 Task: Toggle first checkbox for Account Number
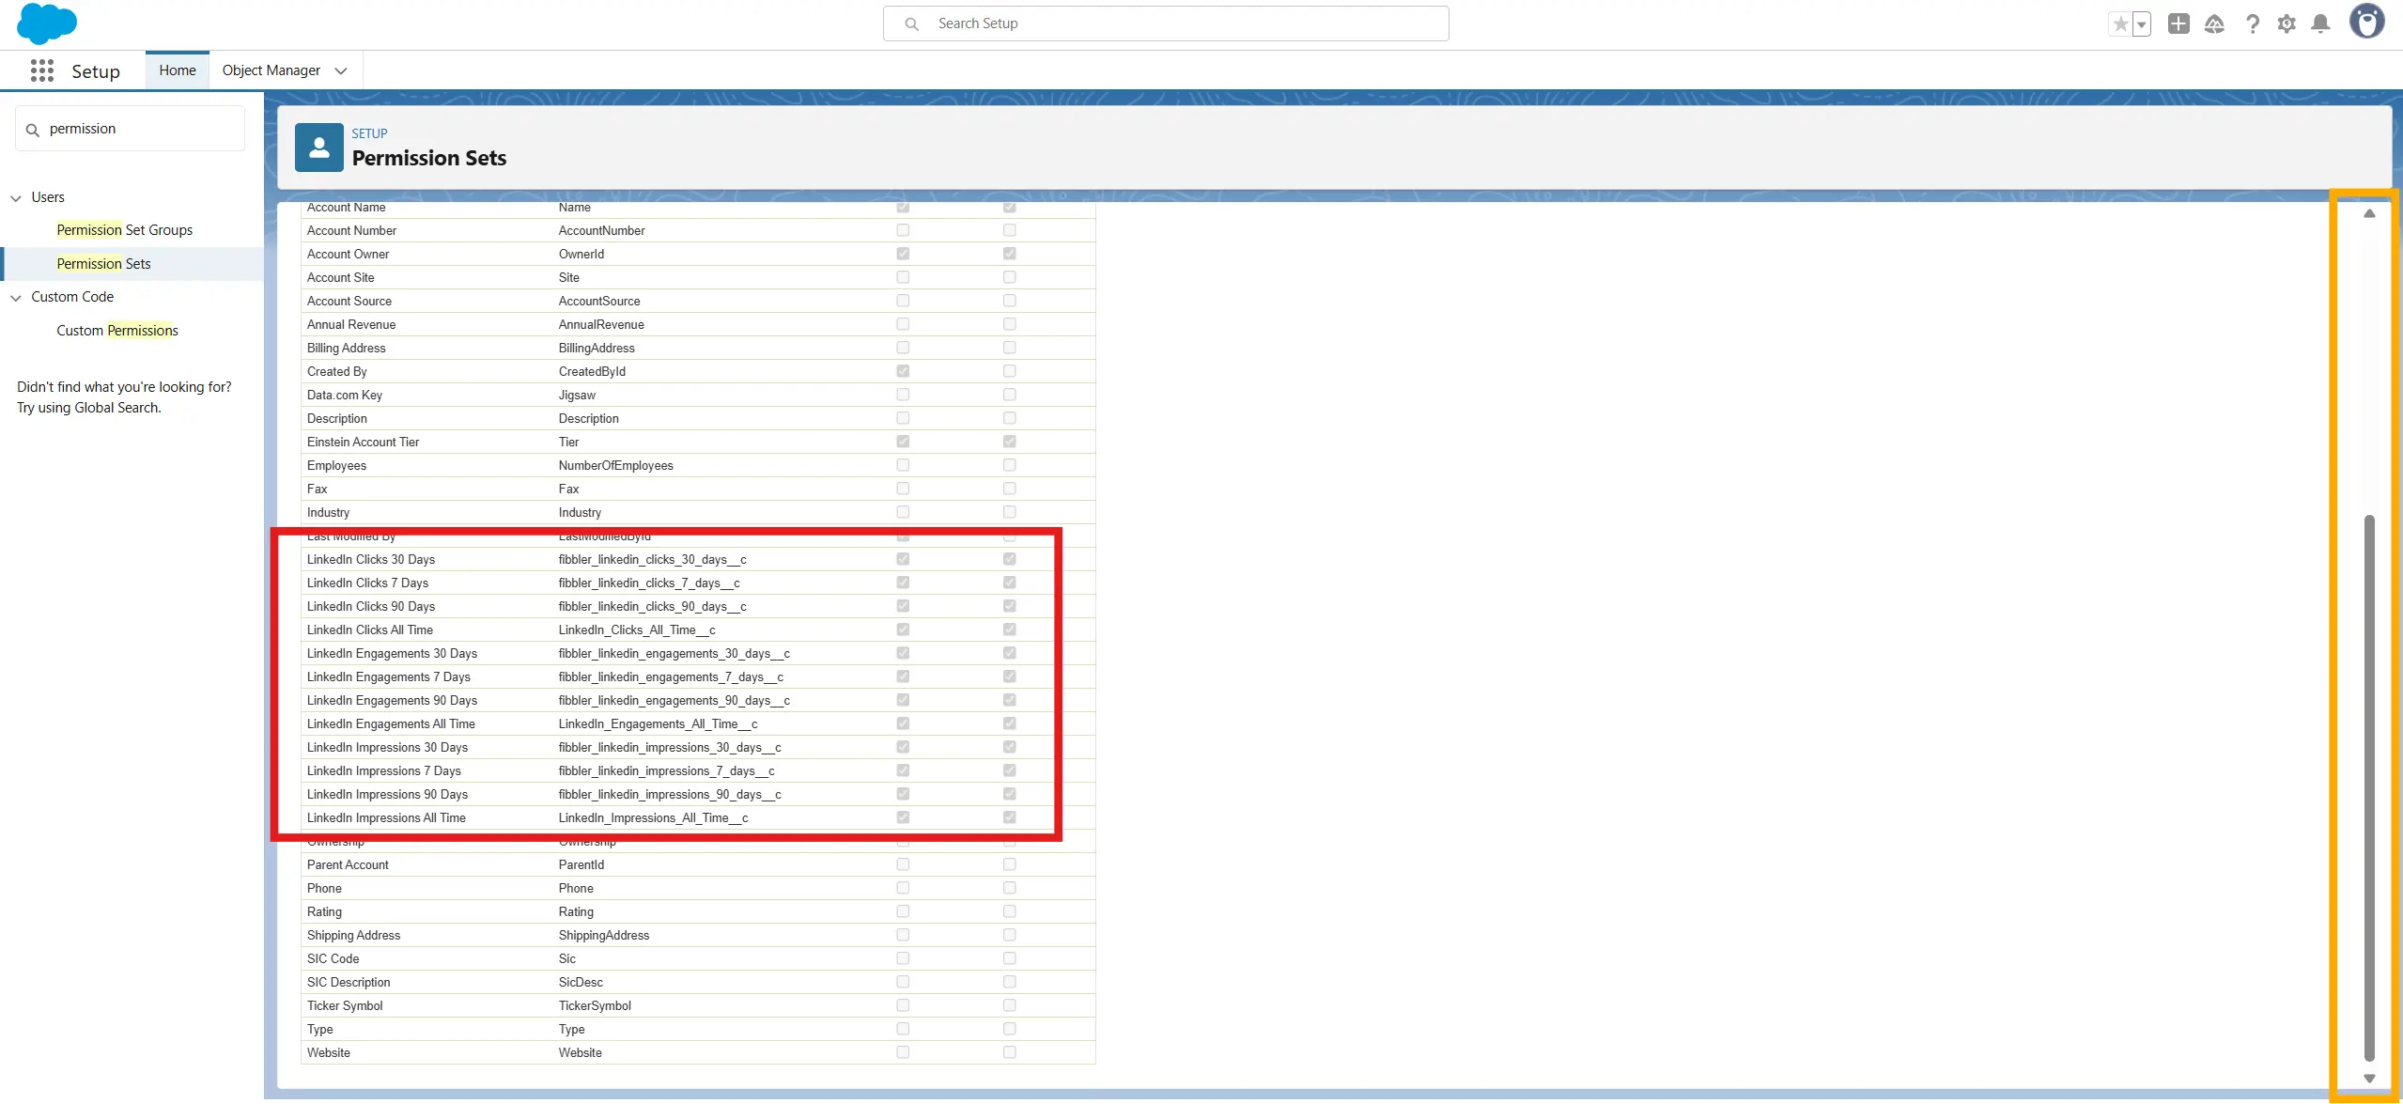coord(903,230)
